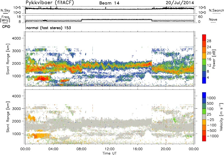The height and width of the screenshot is (155, 224).
Task: Click the frequency step-up at 08:00
Action: point(82,20)
